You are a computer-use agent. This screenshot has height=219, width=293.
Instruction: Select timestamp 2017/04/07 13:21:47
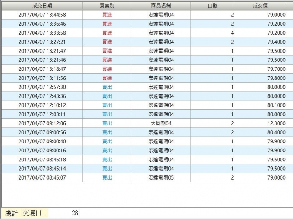click(x=42, y=51)
